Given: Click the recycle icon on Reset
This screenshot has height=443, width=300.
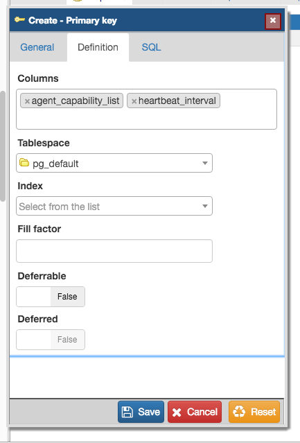Looking at the screenshot, I should [239, 412].
